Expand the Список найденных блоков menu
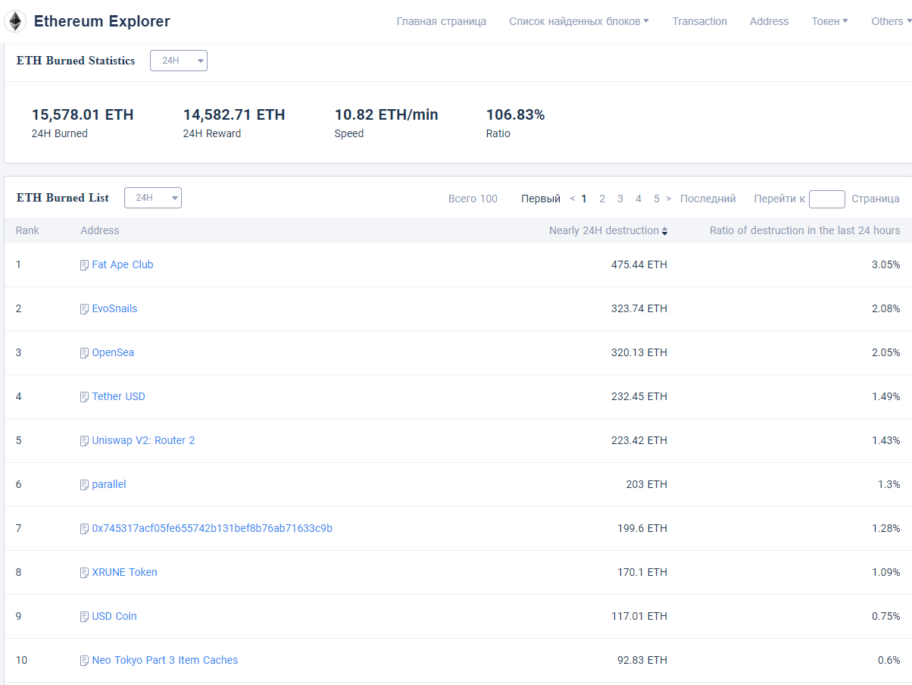Screen dimensions: 912x685 point(579,21)
